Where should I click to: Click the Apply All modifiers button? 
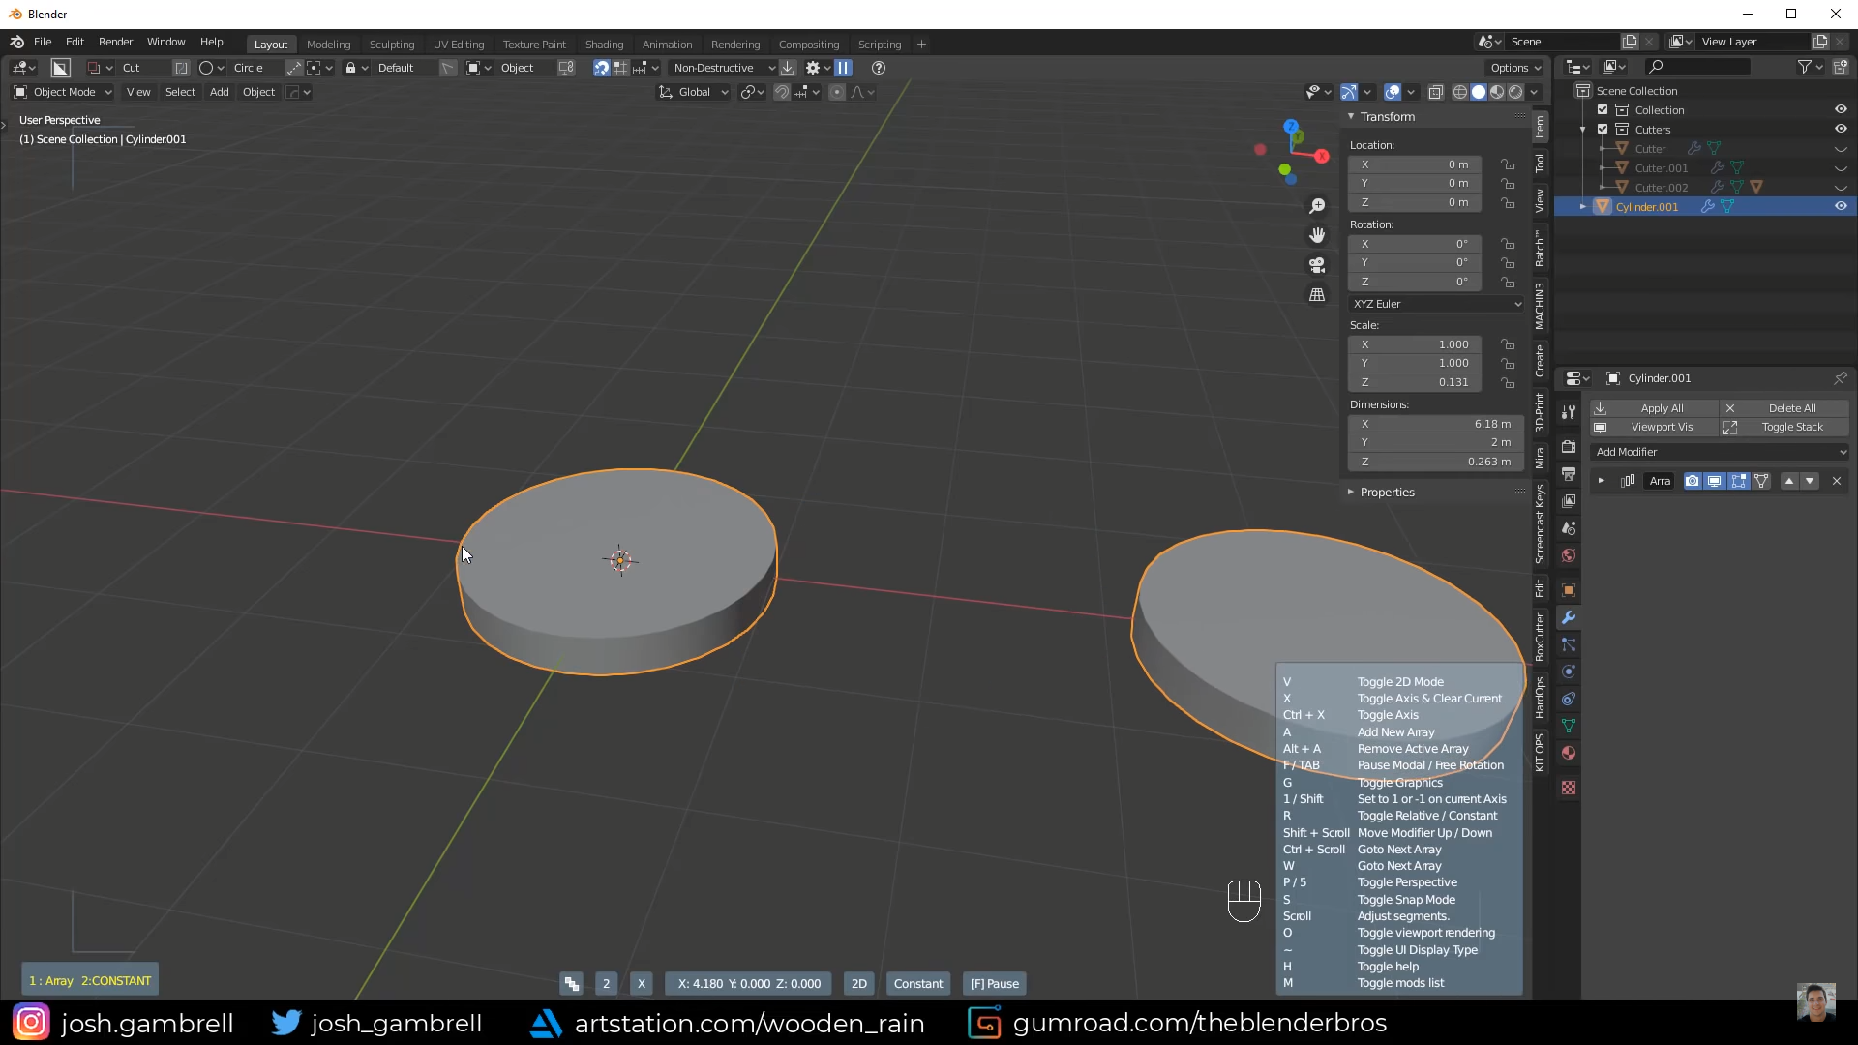tap(1662, 408)
